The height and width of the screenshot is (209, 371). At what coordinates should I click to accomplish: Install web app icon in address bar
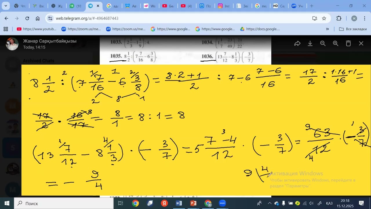(315, 18)
